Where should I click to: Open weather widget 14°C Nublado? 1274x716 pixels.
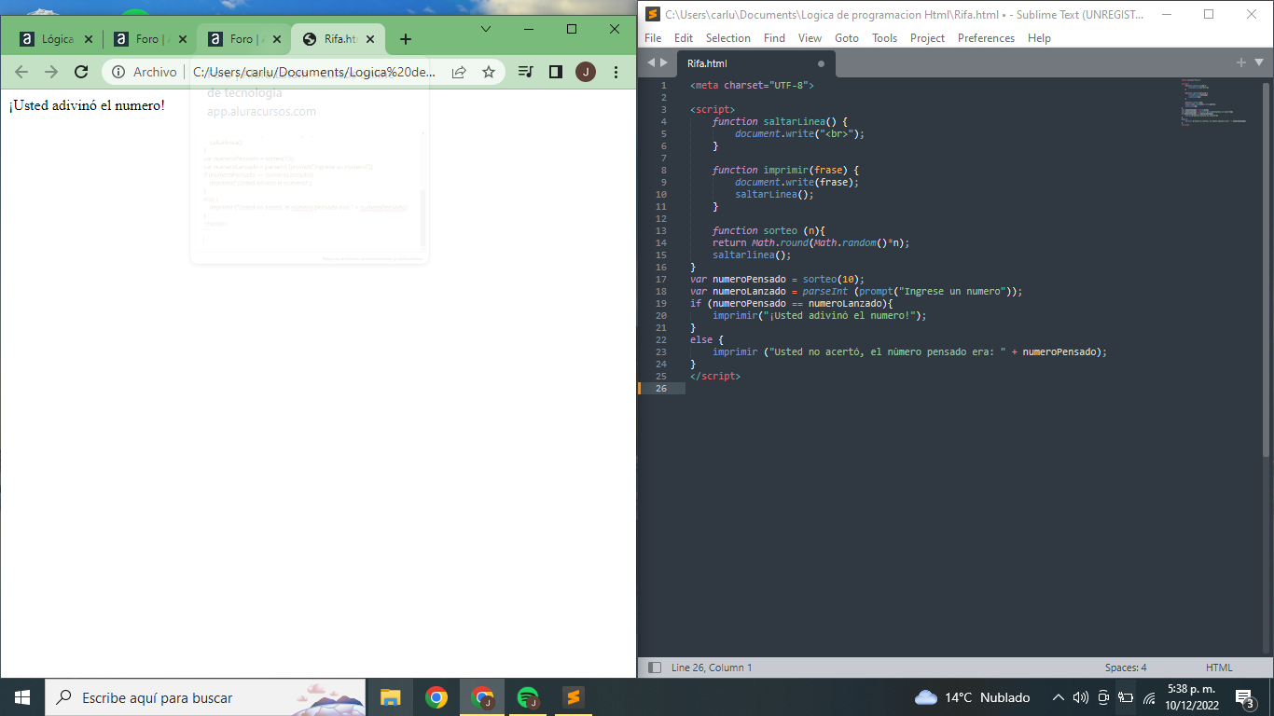point(973,697)
